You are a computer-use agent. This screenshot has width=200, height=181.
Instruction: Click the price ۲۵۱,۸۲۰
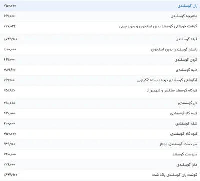tap(10, 90)
